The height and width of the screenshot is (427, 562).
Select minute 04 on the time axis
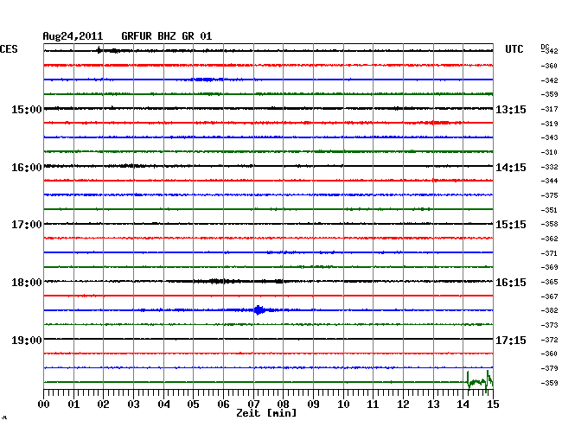click(163, 405)
